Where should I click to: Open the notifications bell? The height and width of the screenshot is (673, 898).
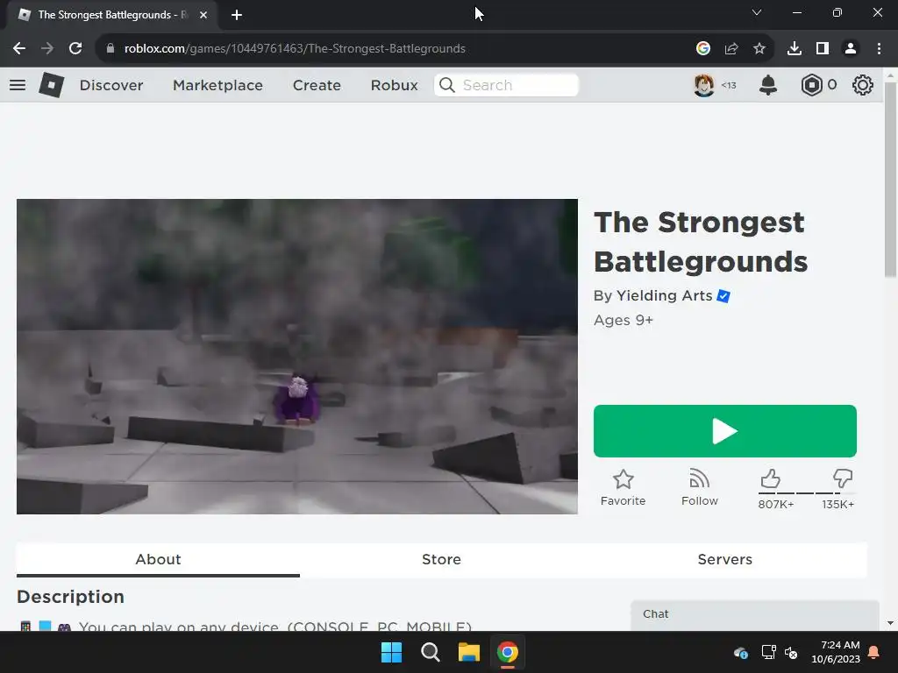(768, 85)
